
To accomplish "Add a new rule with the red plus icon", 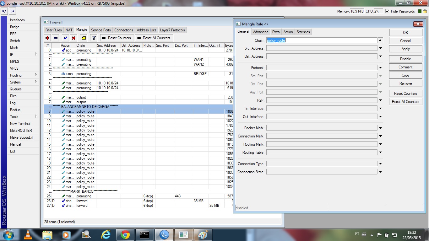I will 47,38.
